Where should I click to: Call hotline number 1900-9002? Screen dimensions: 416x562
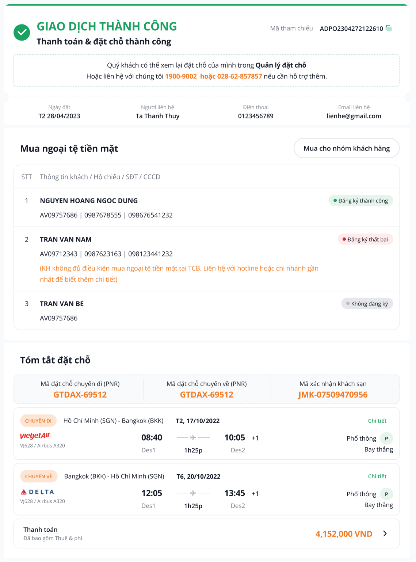coord(181,76)
